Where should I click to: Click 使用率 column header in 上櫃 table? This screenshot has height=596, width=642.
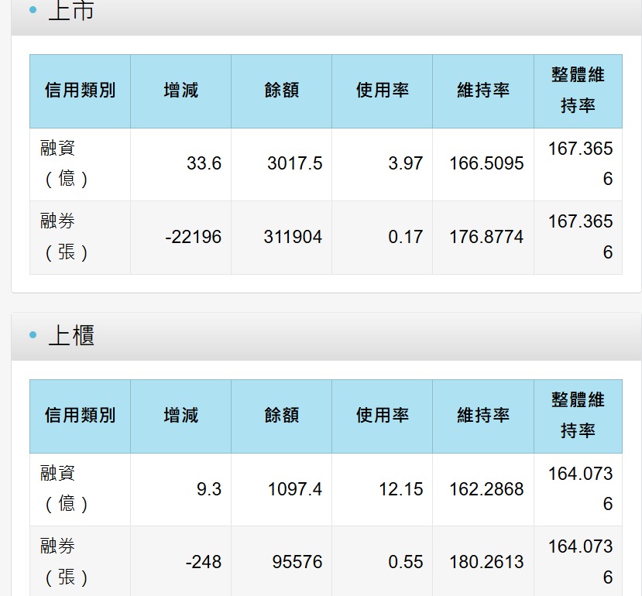click(383, 416)
